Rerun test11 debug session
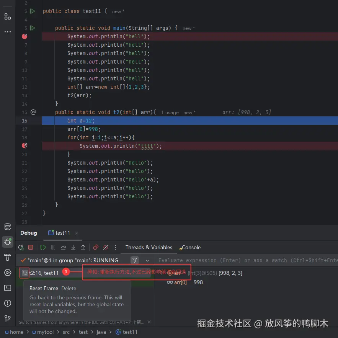The image size is (338, 338). pyautogui.click(x=21, y=247)
